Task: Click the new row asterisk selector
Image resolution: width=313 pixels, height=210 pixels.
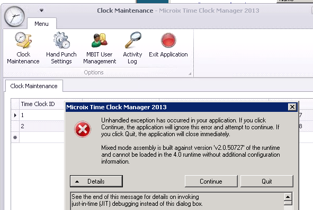Action: point(15,137)
